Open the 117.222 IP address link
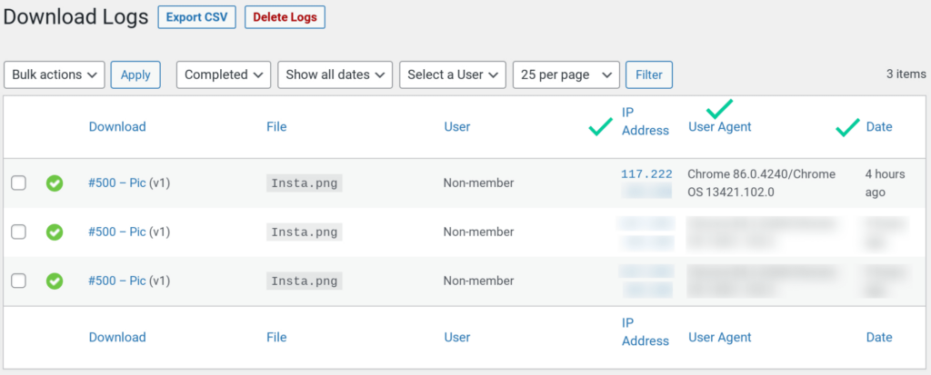 click(646, 174)
